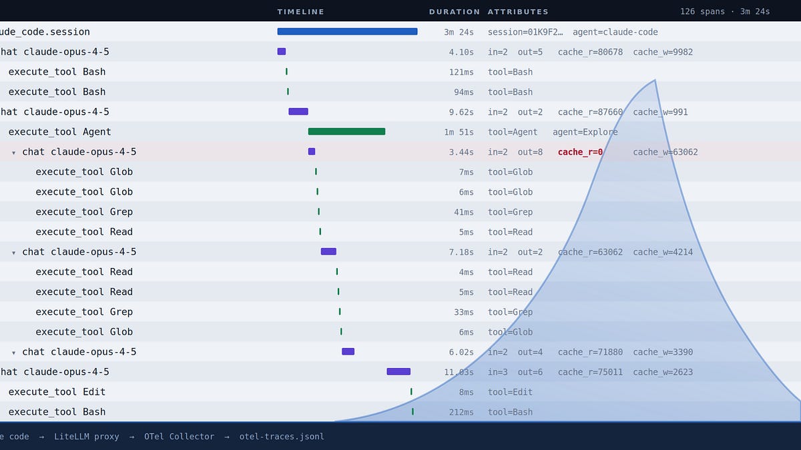
Task: Click the cache_w=3390 attribute
Action: (663, 352)
